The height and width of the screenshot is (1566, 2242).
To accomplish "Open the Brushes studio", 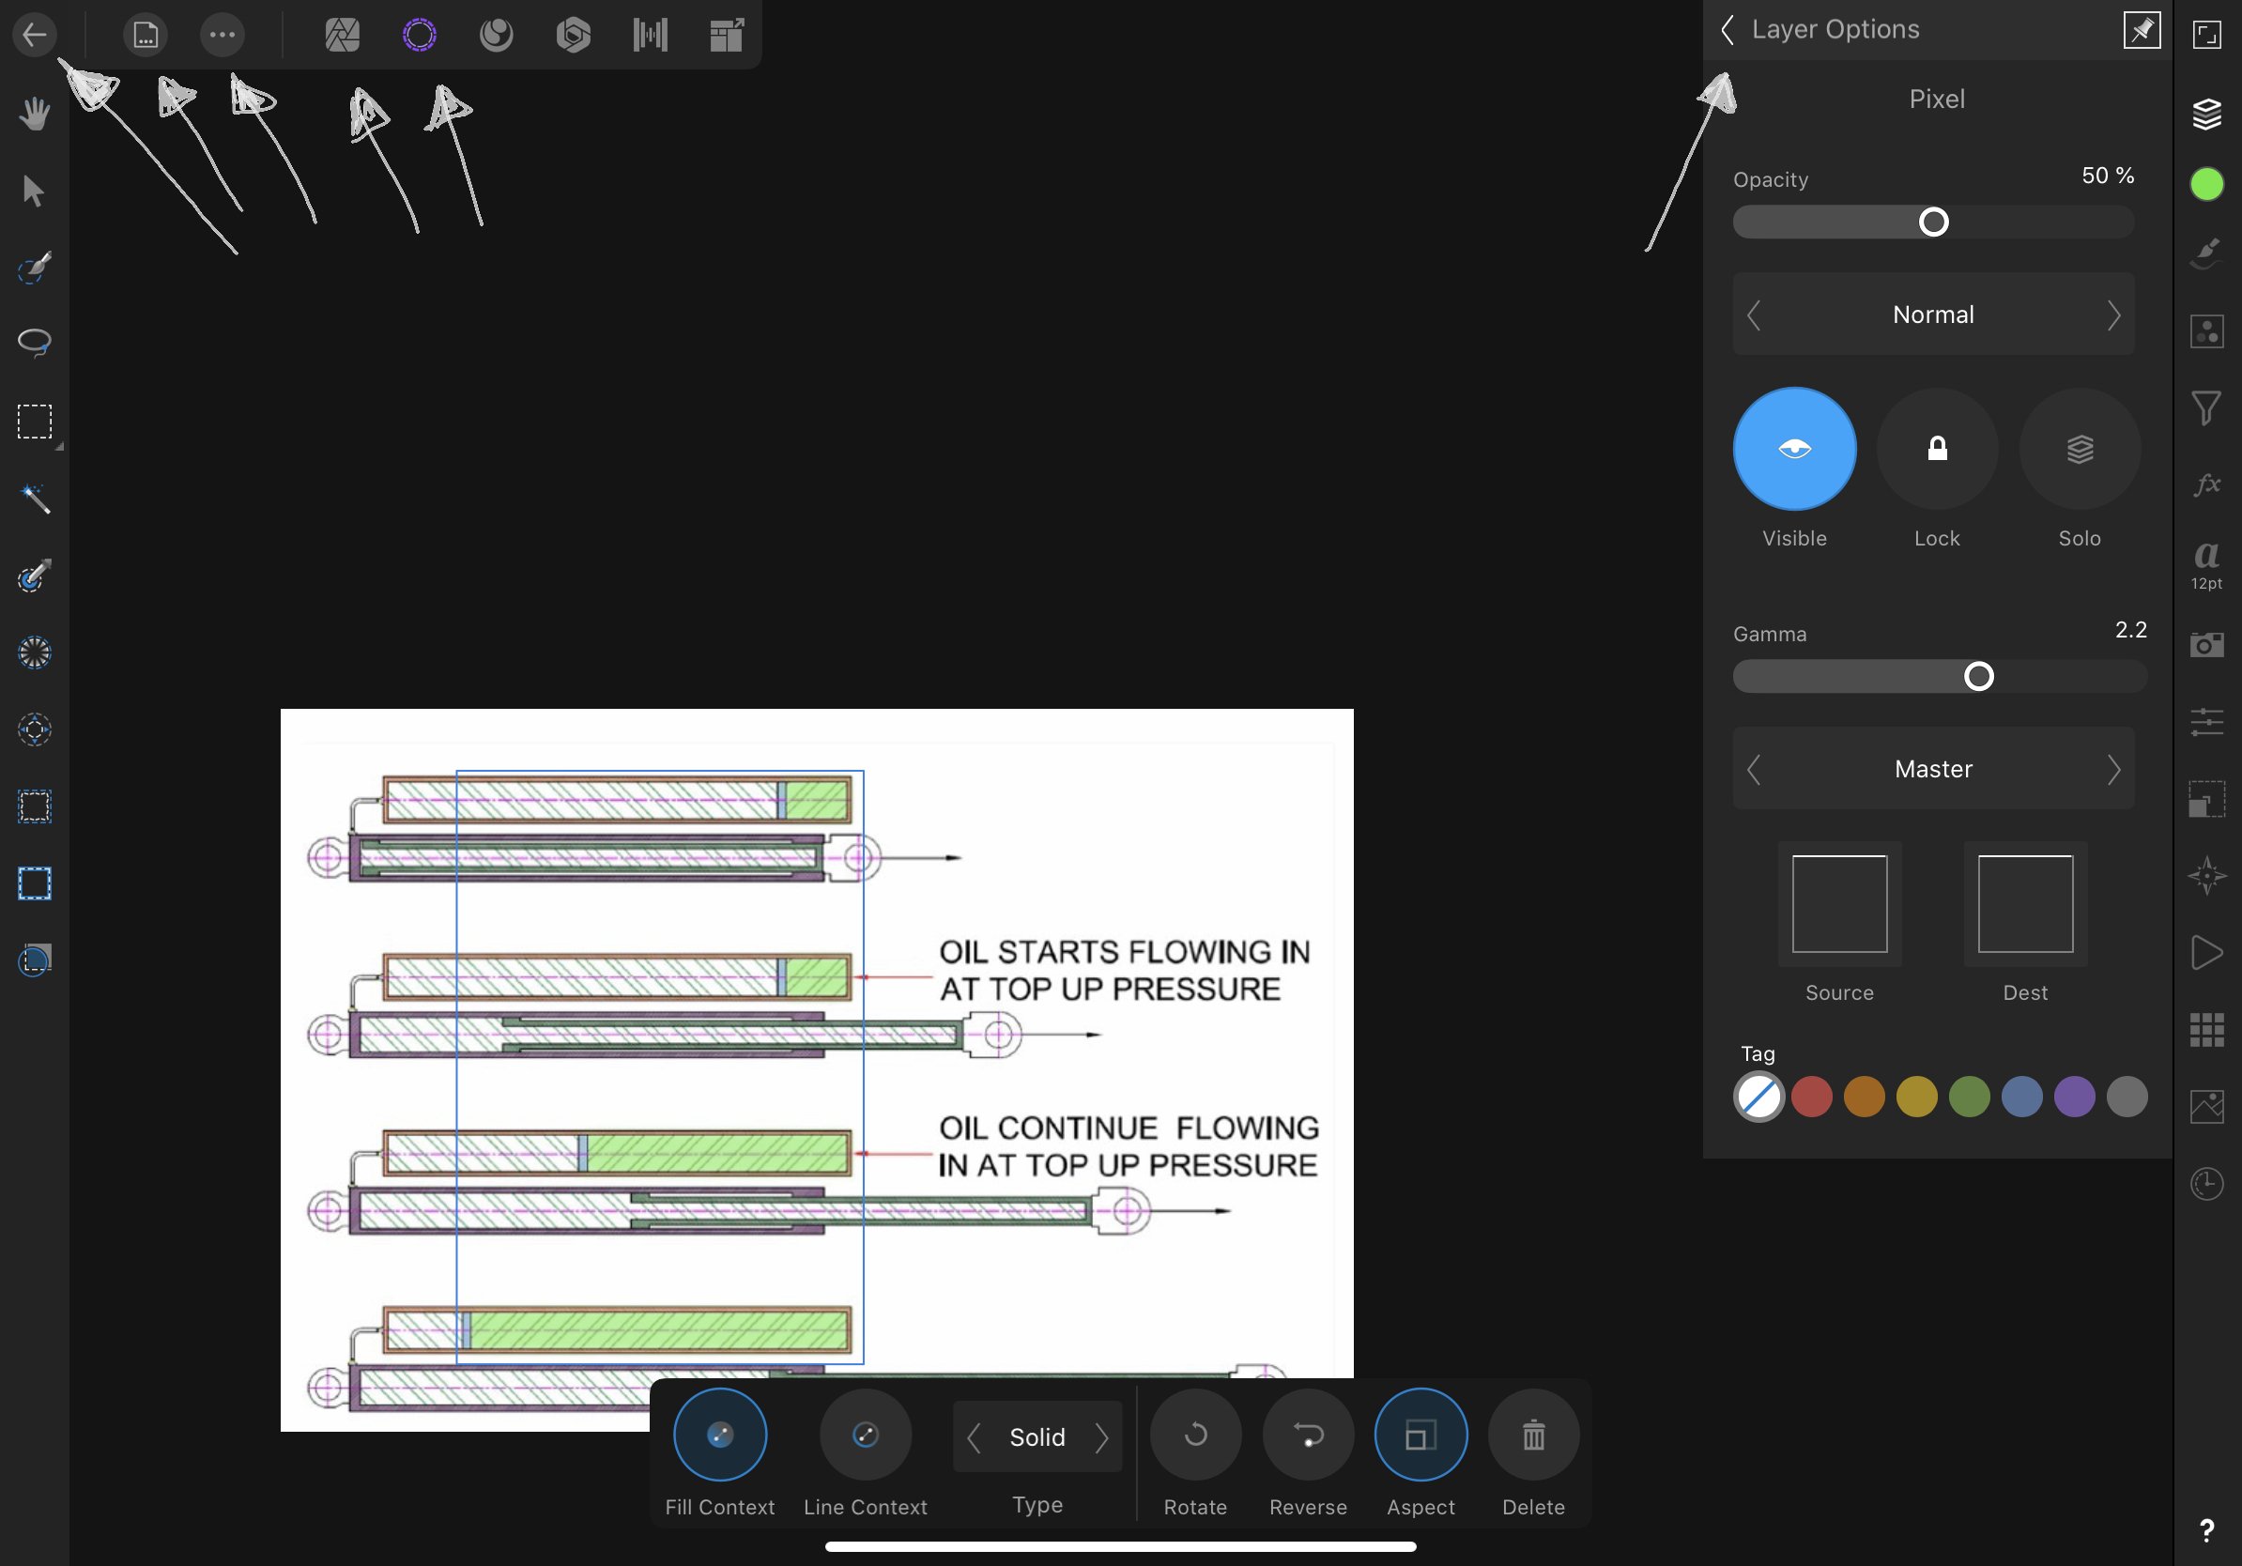I will click(2207, 253).
